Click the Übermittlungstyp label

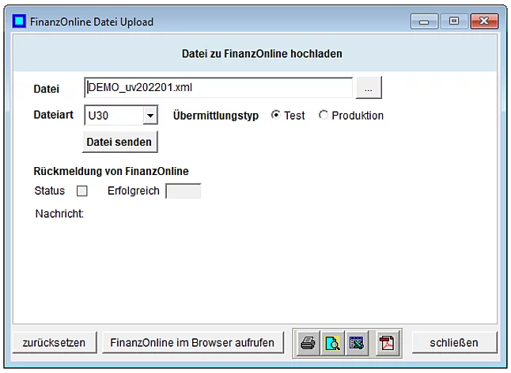pyautogui.click(x=216, y=116)
